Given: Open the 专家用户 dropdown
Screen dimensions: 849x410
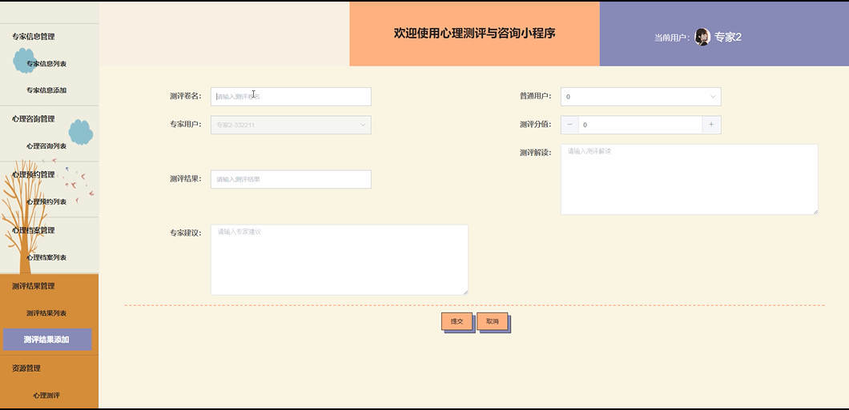Looking at the screenshot, I should [x=291, y=125].
